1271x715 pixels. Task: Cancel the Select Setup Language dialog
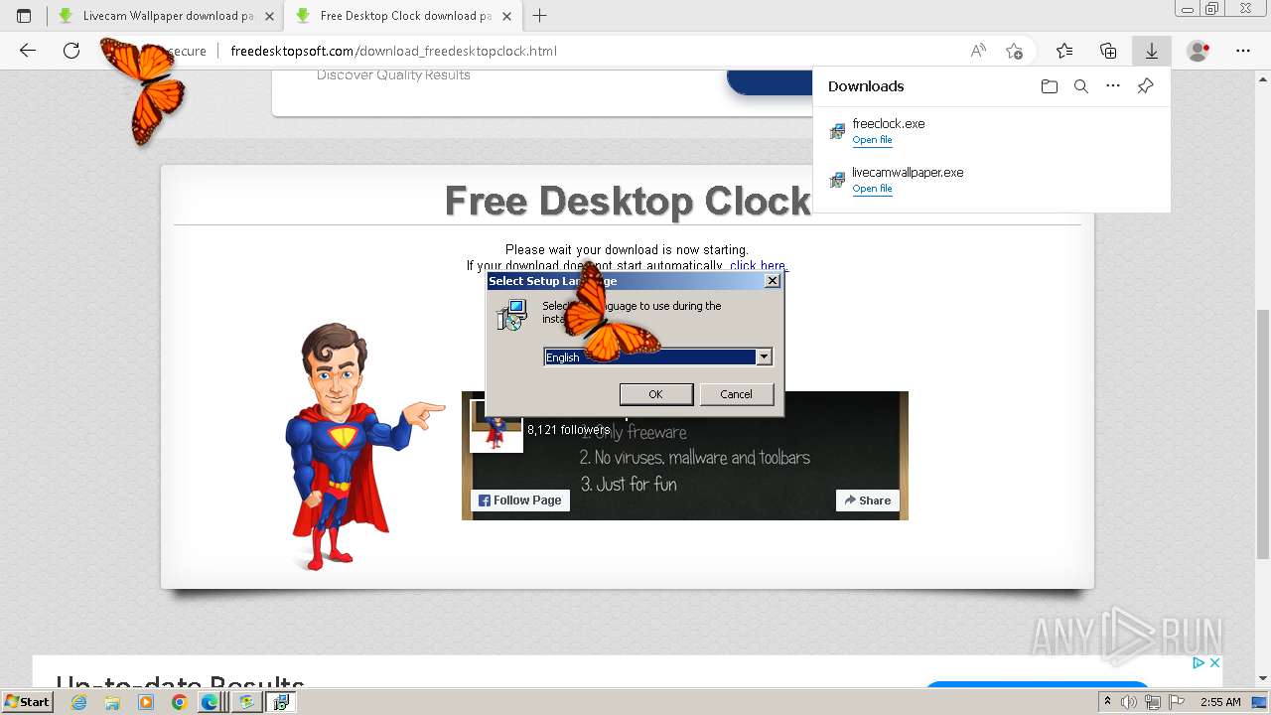(736, 394)
